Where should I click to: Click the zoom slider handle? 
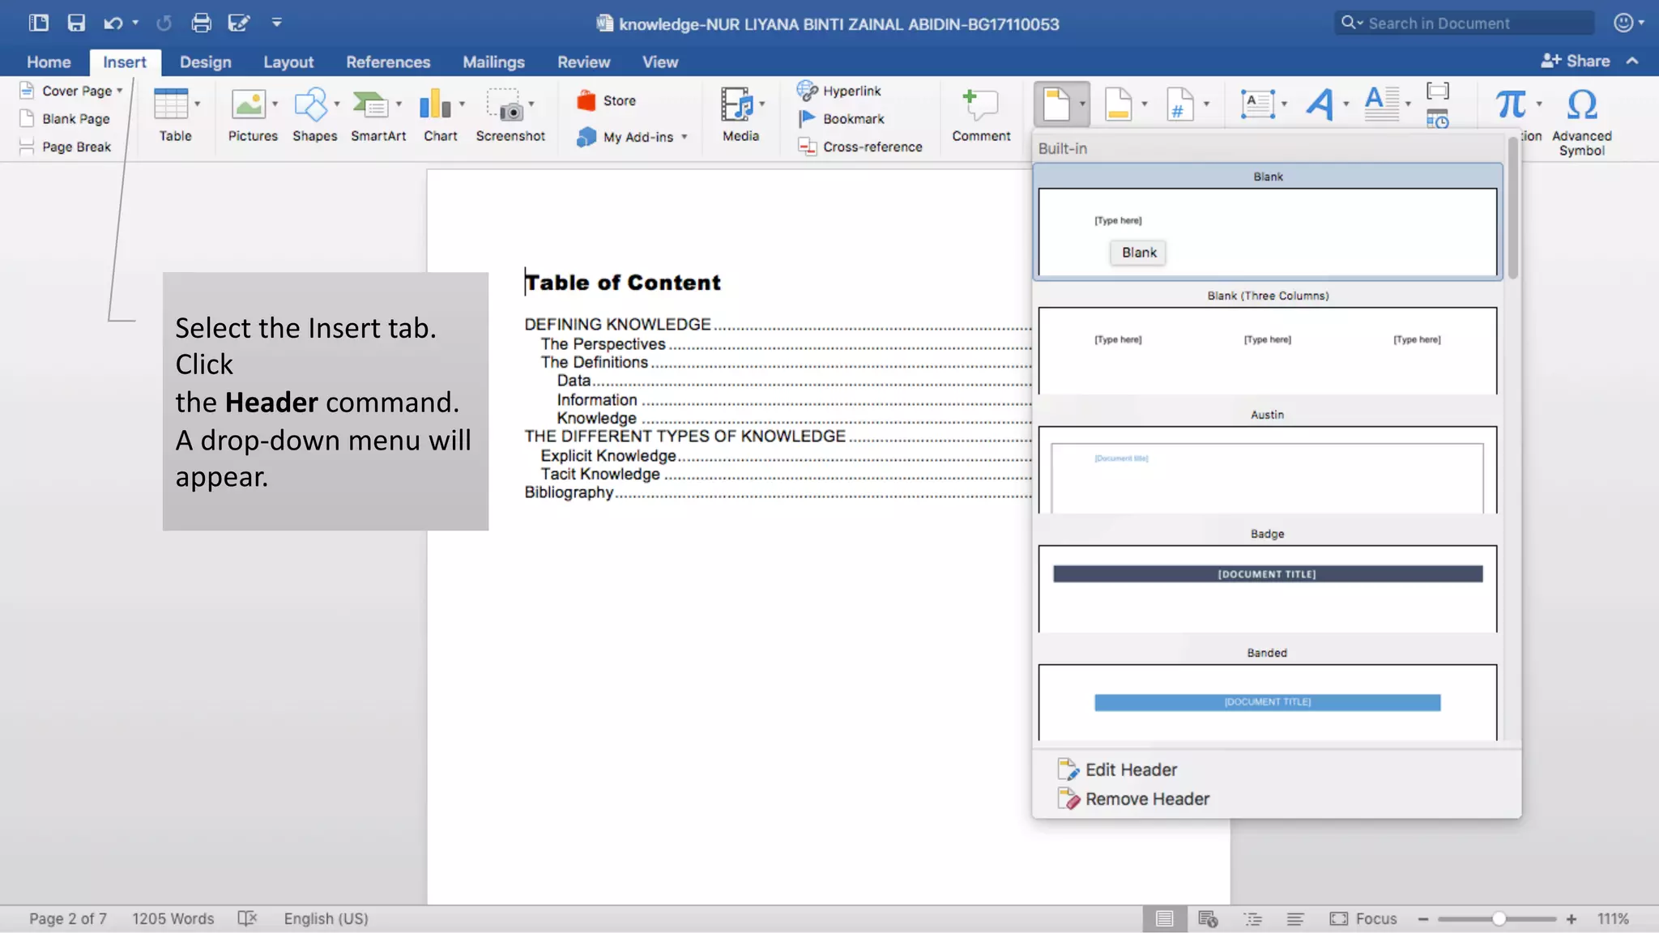(1499, 918)
